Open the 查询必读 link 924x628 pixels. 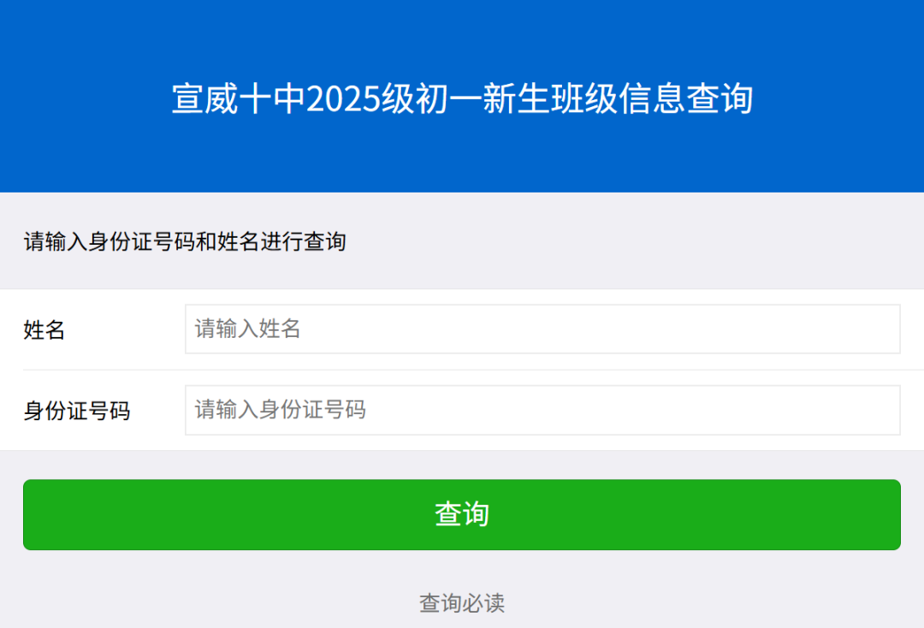tap(461, 603)
